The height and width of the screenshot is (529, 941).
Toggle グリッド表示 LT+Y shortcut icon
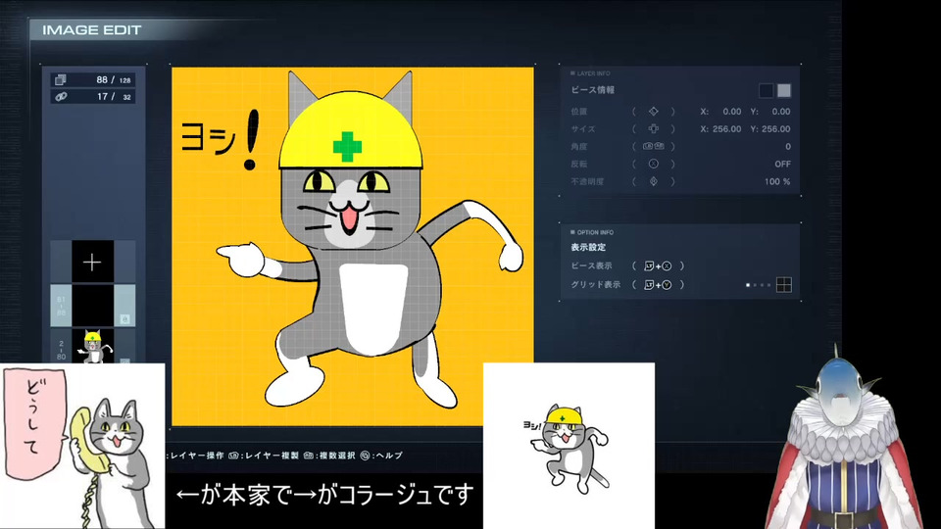pos(657,285)
